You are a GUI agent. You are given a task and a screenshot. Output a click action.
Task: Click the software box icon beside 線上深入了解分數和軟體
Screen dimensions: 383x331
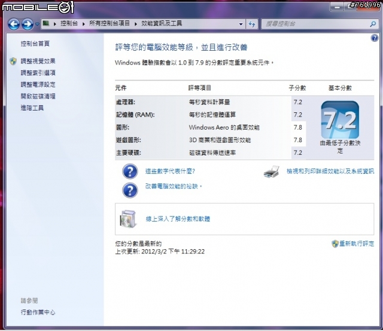[x=129, y=219]
